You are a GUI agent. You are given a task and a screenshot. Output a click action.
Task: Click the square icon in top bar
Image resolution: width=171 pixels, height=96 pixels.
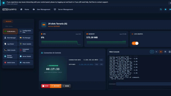pos(165,10)
